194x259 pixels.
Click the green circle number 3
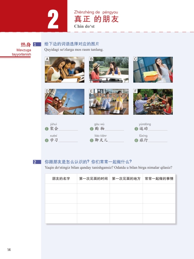(136, 129)
